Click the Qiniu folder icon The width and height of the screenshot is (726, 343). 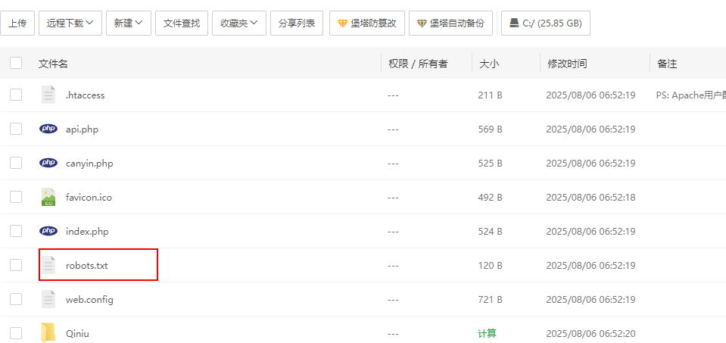[x=48, y=332]
